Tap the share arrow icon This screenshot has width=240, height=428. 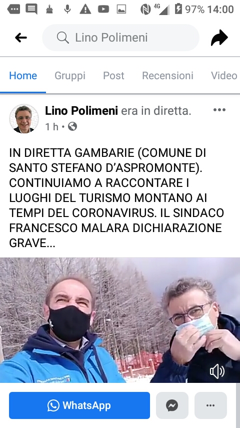point(219,38)
